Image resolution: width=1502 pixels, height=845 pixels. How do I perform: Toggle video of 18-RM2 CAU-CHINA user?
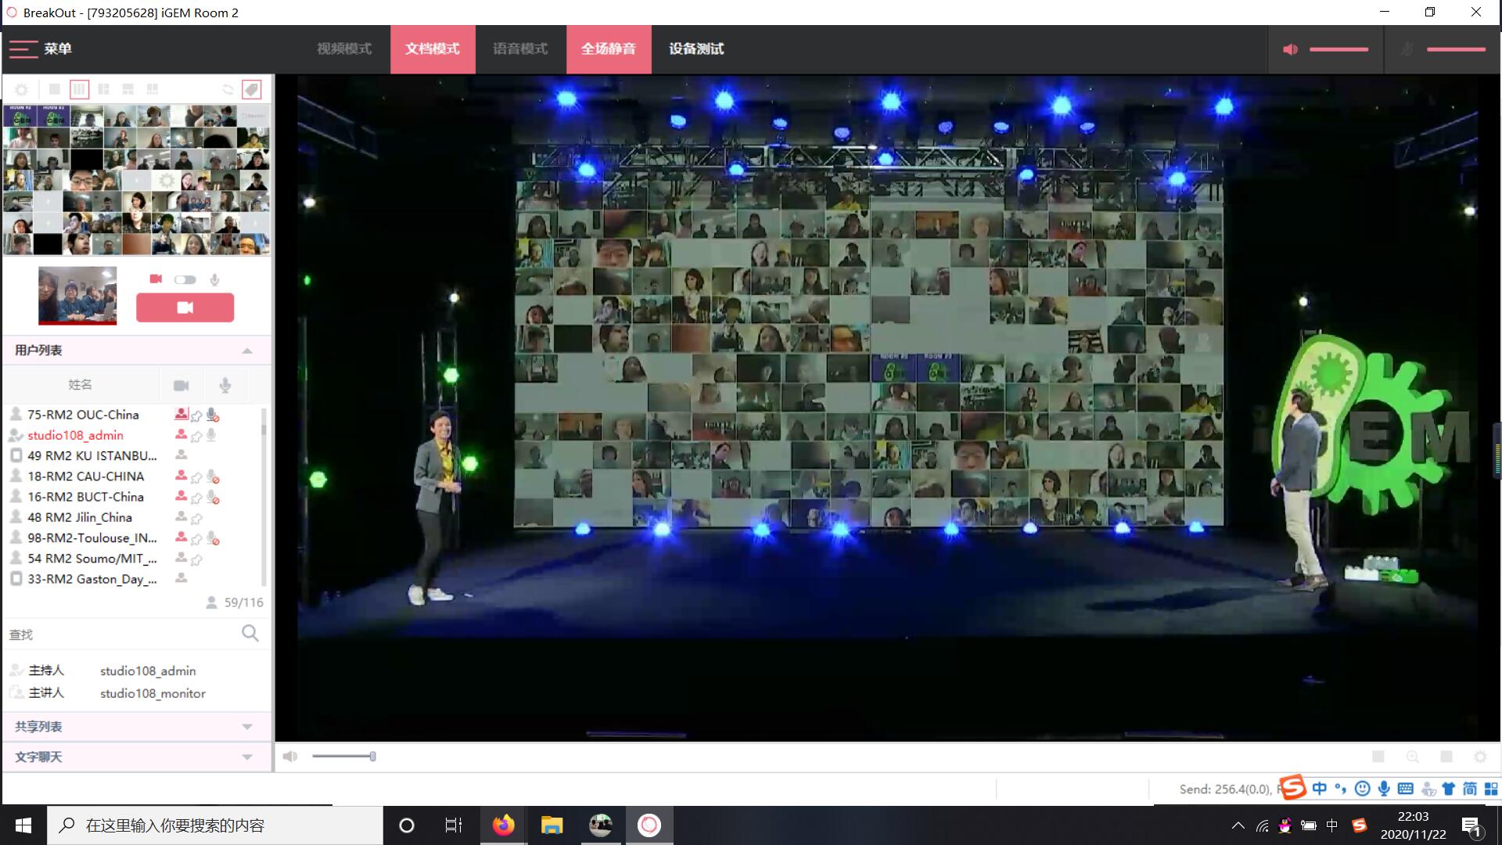(181, 476)
